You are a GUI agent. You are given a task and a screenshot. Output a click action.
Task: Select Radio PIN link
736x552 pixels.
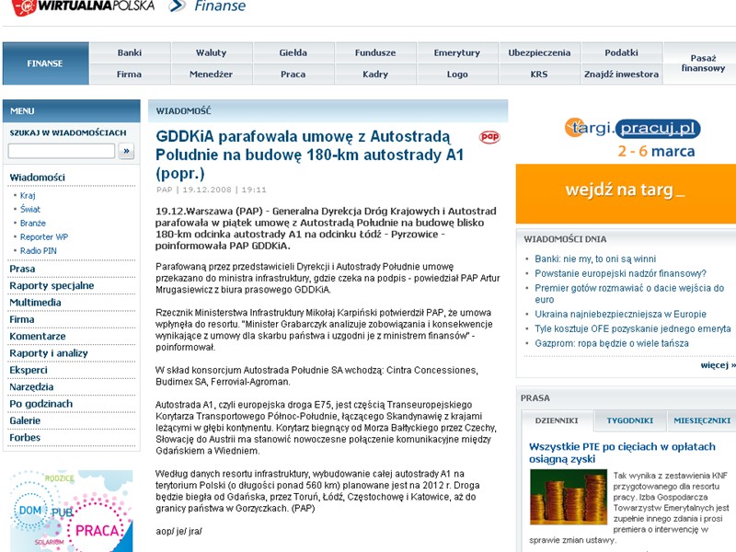39,250
